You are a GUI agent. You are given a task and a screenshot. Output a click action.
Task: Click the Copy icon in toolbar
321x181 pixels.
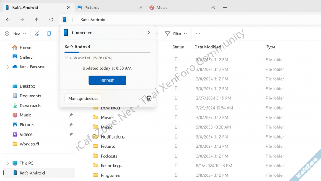49,34
